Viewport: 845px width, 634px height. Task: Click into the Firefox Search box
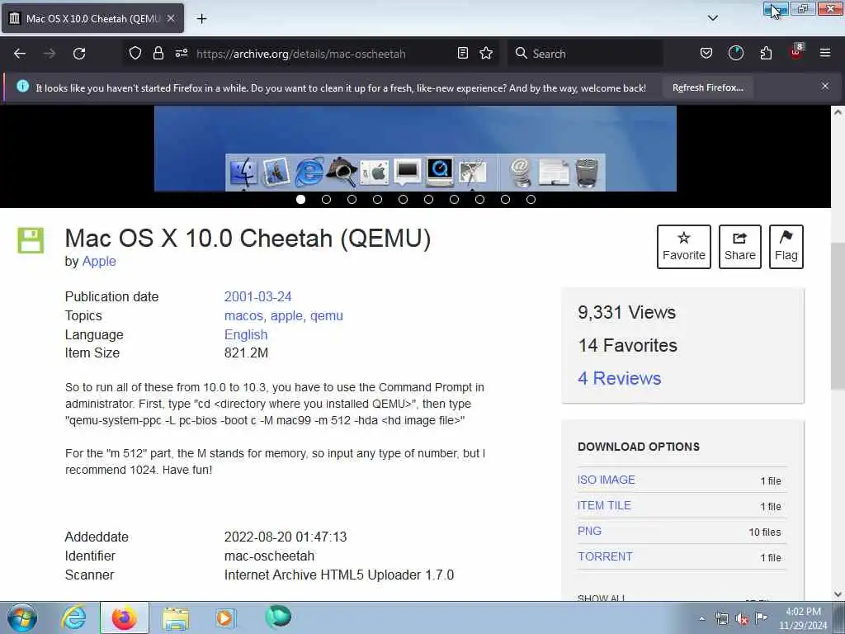coord(585,54)
